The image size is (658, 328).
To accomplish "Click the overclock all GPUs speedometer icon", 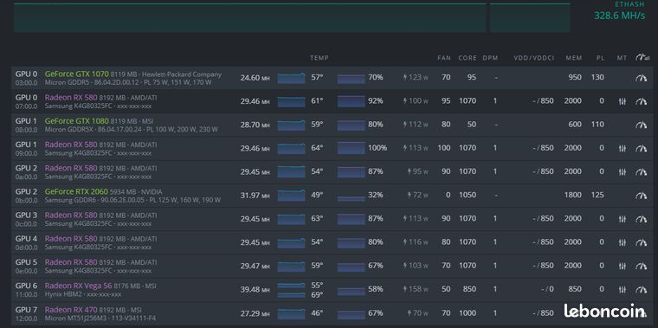I will coord(642,57).
